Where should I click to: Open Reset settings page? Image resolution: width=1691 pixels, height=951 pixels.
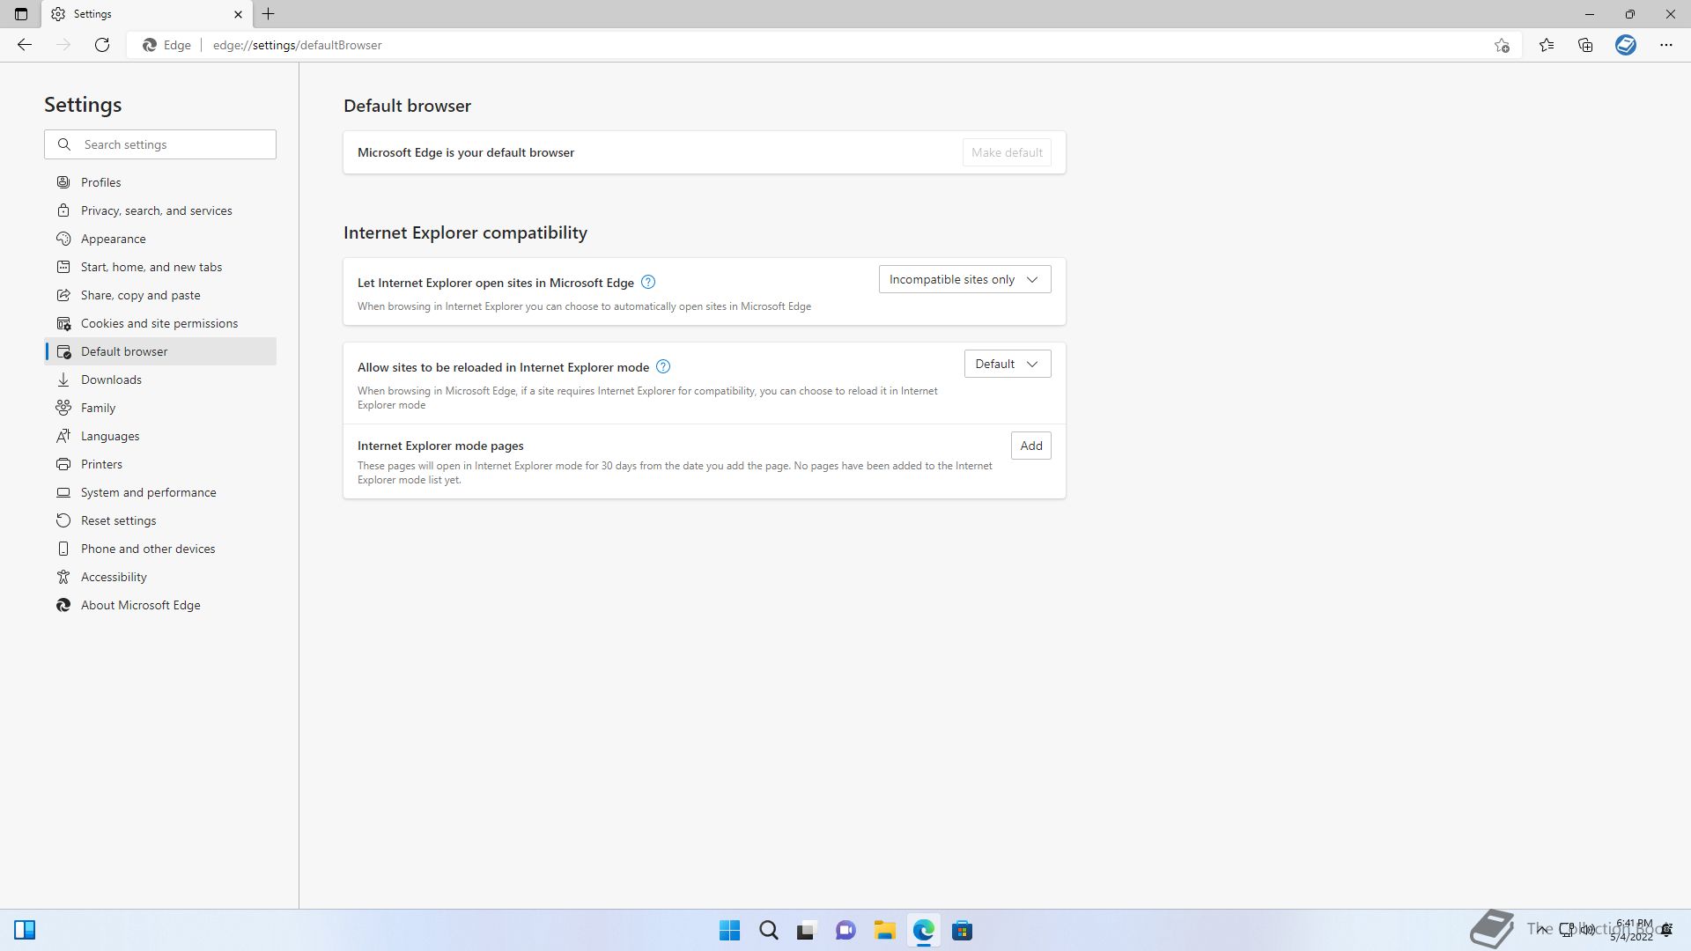(x=160, y=520)
